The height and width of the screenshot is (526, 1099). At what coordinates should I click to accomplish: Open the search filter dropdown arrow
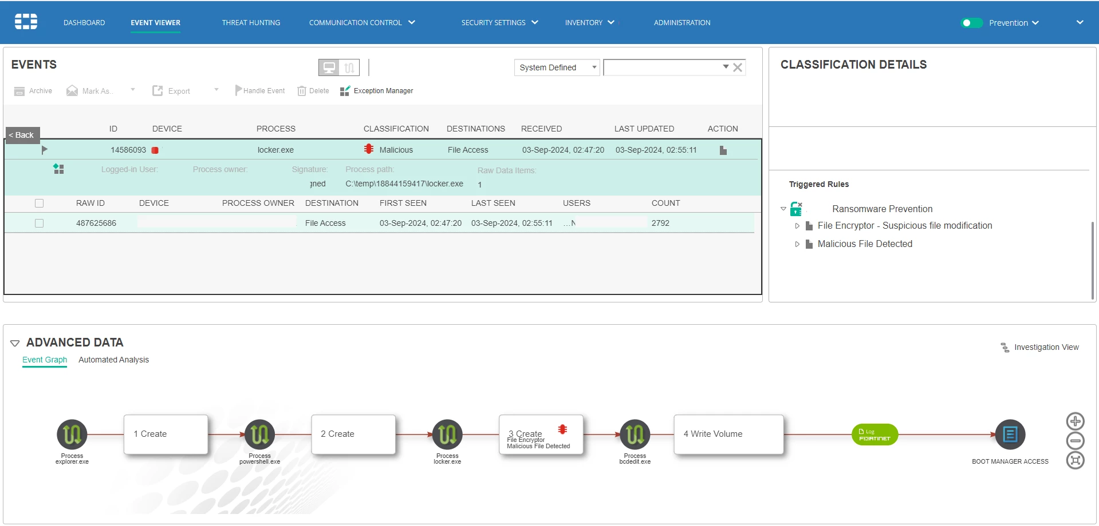point(726,67)
